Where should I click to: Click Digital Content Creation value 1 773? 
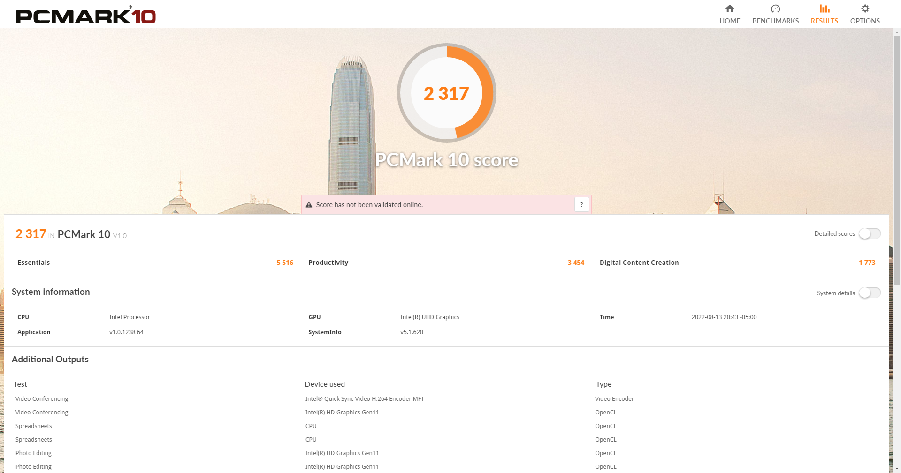coord(867,263)
